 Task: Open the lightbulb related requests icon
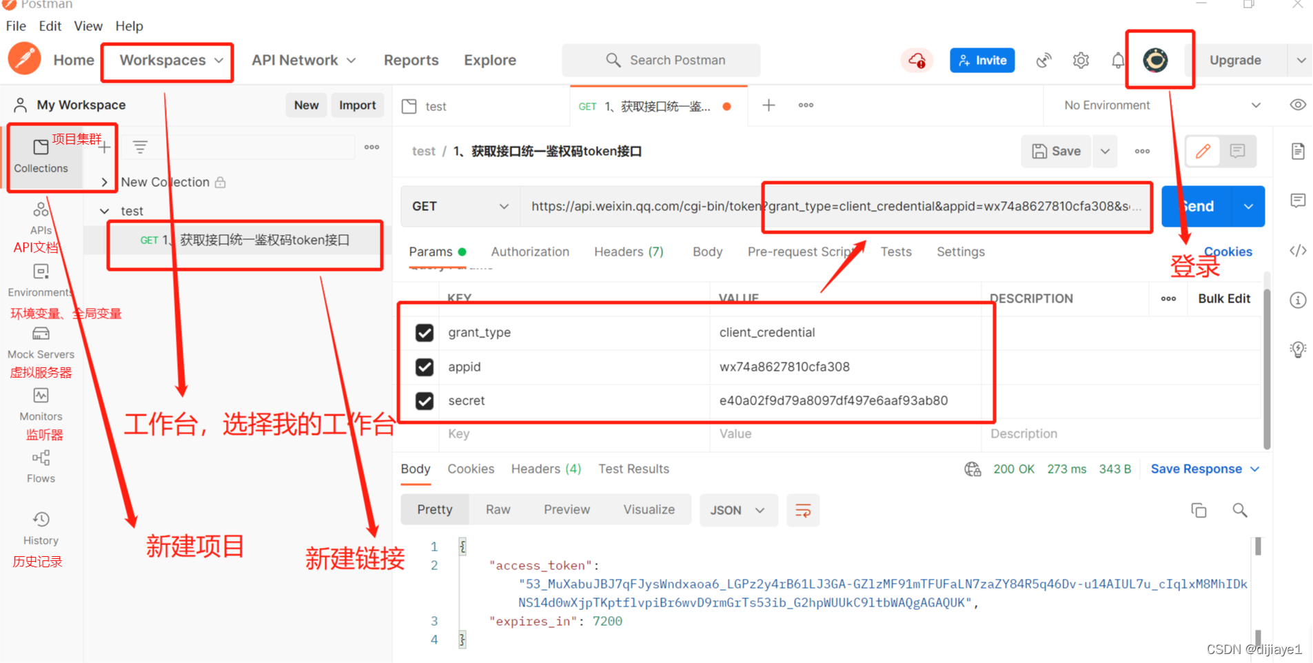click(x=1298, y=349)
